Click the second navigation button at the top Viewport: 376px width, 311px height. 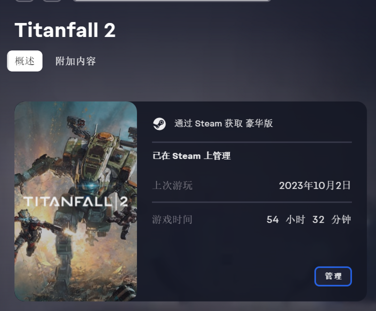pyautogui.click(x=51, y=0)
